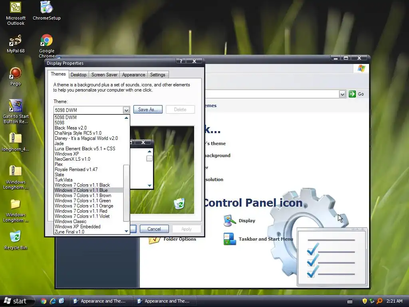The width and height of the screenshot is (409, 307).
Task: Open Folder Options icon
Action: tap(172, 239)
